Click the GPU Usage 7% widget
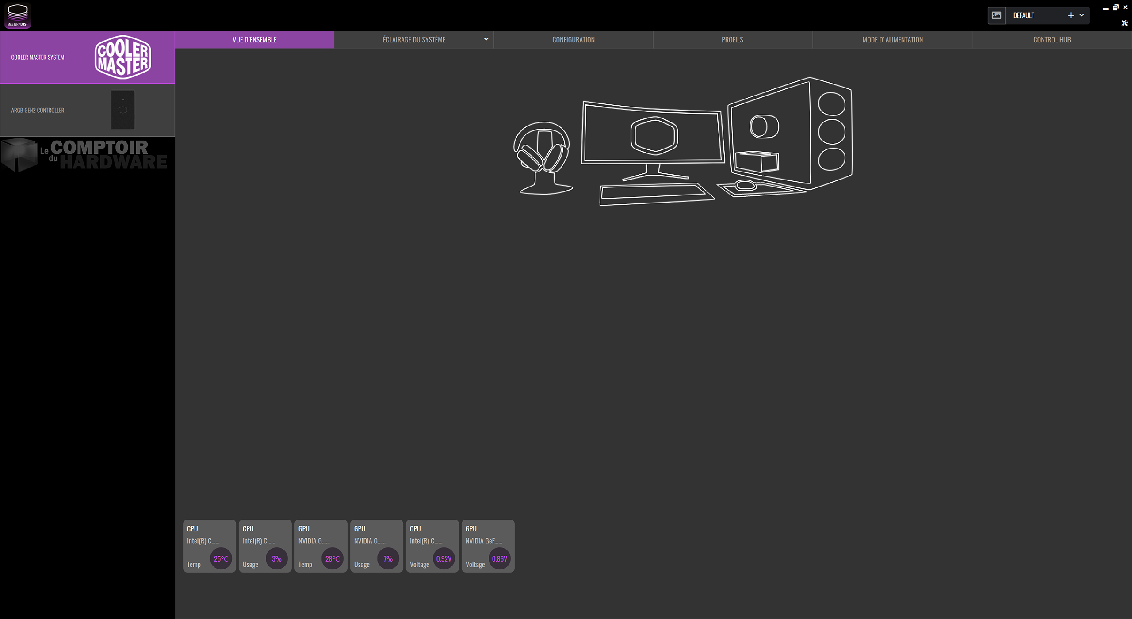Image resolution: width=1132 pixels, height=619 pixels. click(376, 546)
